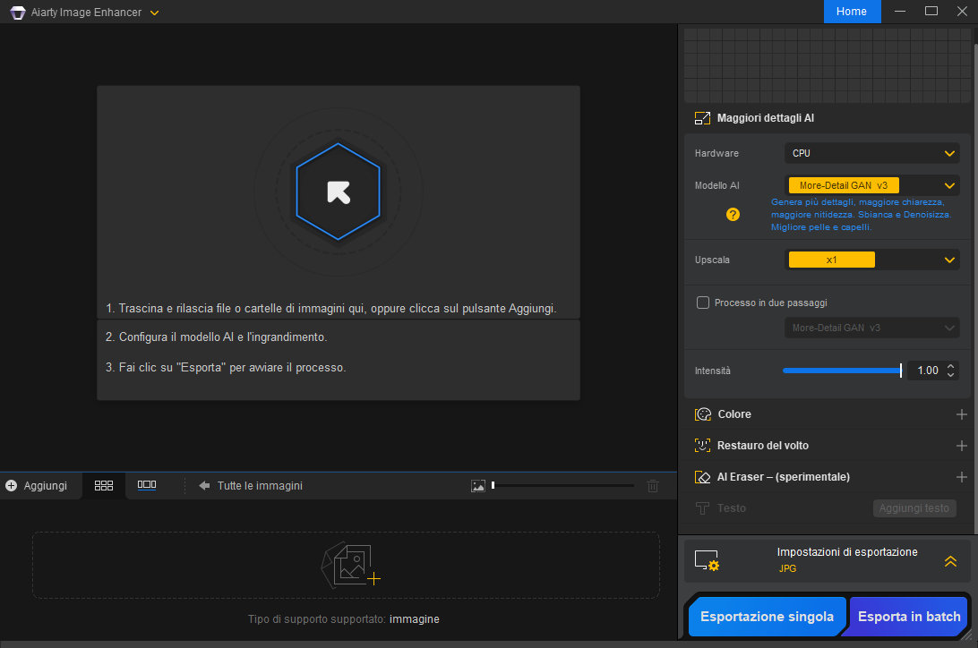Click the Esportazione singola button

coord(767,617)
